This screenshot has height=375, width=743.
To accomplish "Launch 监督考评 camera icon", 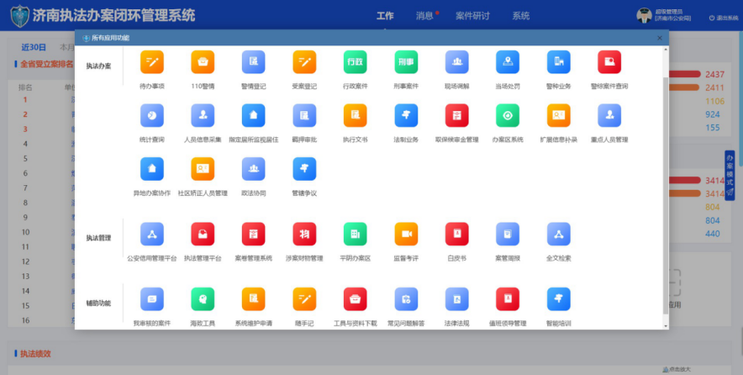I will click(x=406, y=234).
